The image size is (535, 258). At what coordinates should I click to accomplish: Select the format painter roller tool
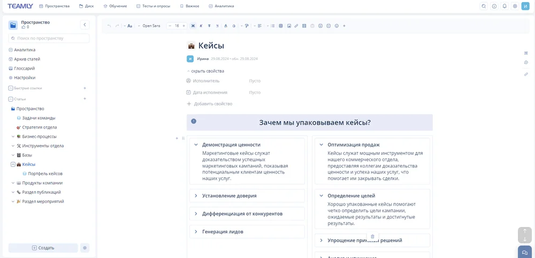point(247,26)
